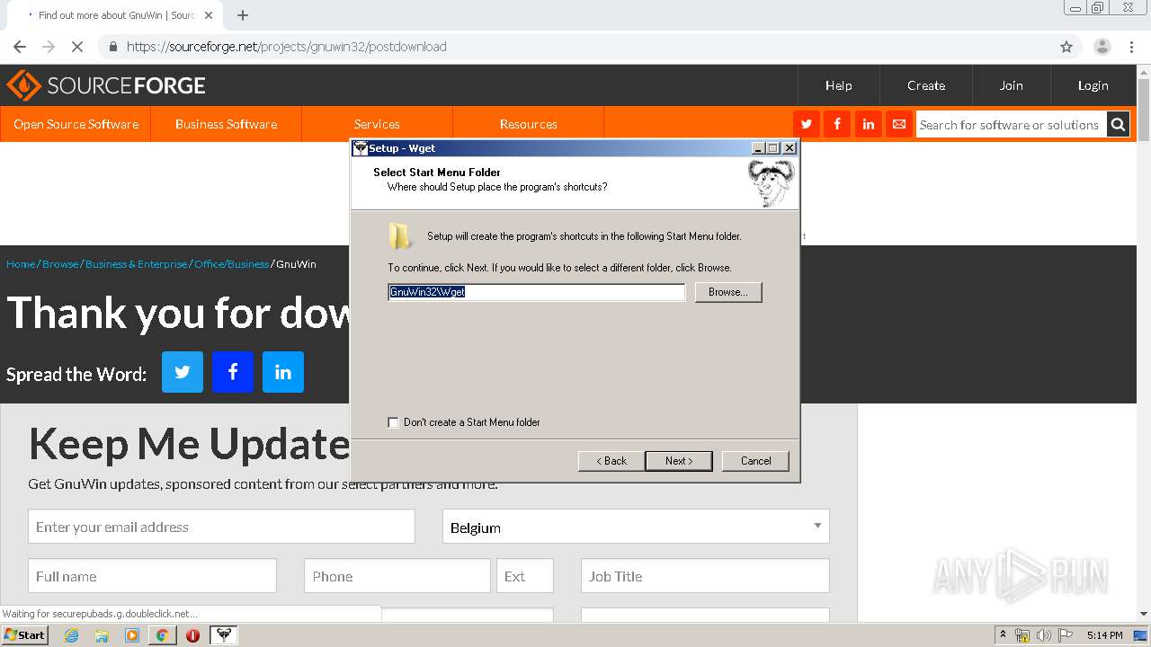Click the Help link
Viewport: 1151px width, 647px height.
point(839,85)
